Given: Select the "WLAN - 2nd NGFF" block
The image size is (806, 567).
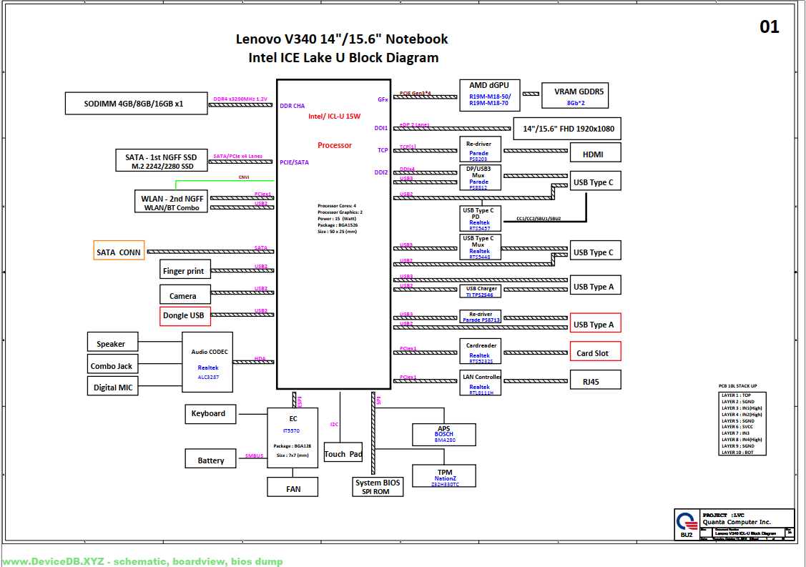Looking at the screenshot, I should pos(171,202).
